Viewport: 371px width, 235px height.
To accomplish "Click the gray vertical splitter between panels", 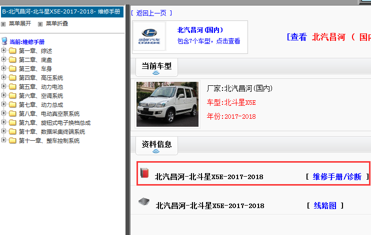I will click(127, 120).
